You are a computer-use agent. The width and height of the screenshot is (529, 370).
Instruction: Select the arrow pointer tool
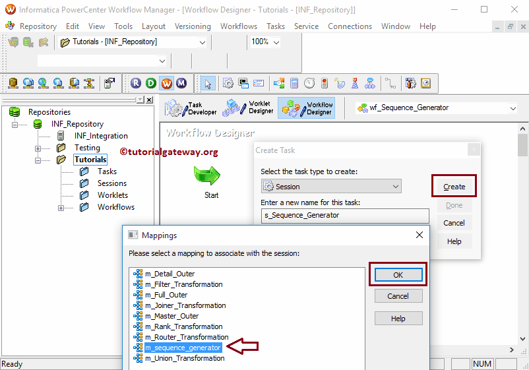[x=208, y=83]
